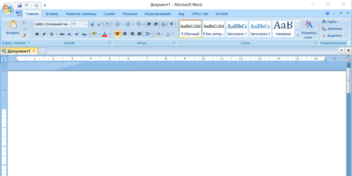This screenshot has height=176, width=352.
Task: Click the Sort A-to-Z icon
Action: coord(164,24)
